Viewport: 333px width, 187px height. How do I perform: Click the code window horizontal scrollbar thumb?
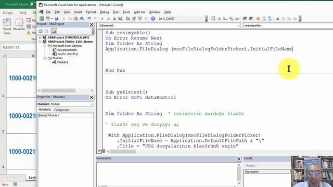123,151
